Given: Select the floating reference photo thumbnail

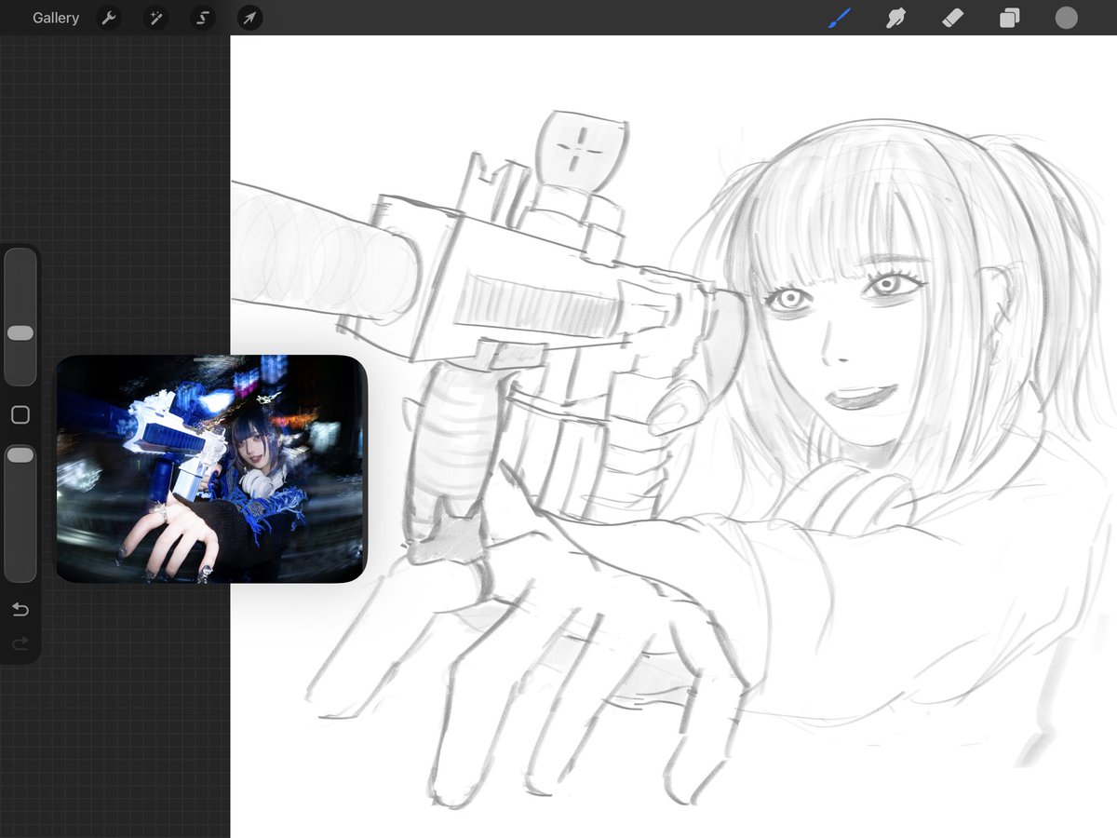Looking at the screenshot, I should [211, 469].
